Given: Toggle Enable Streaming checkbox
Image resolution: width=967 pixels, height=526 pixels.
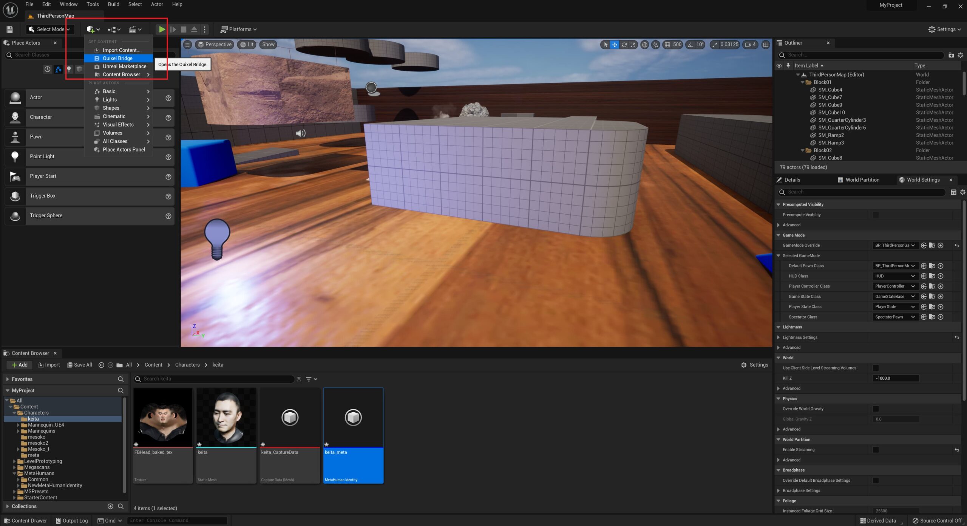Looking at the screenshot, I should (876, 450).
